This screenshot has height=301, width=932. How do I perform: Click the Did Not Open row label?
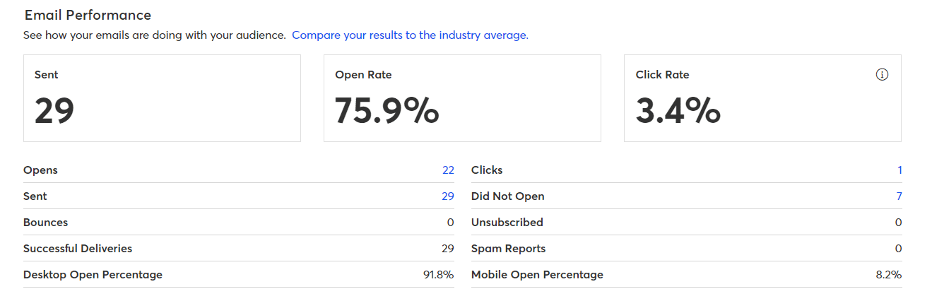(x=507, y=196)
